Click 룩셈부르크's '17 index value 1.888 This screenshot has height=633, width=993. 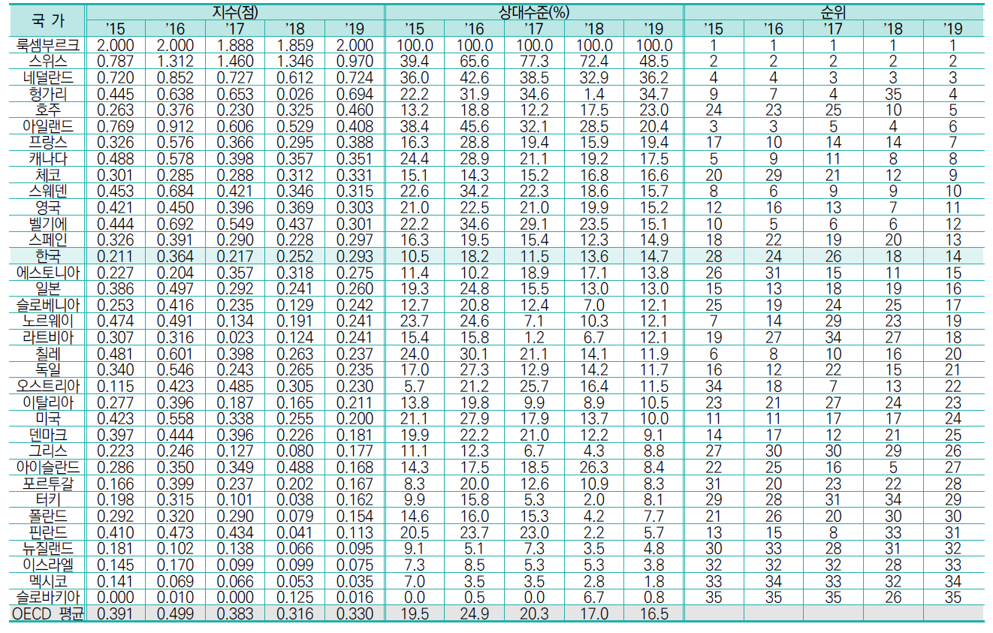click(234, 44)
